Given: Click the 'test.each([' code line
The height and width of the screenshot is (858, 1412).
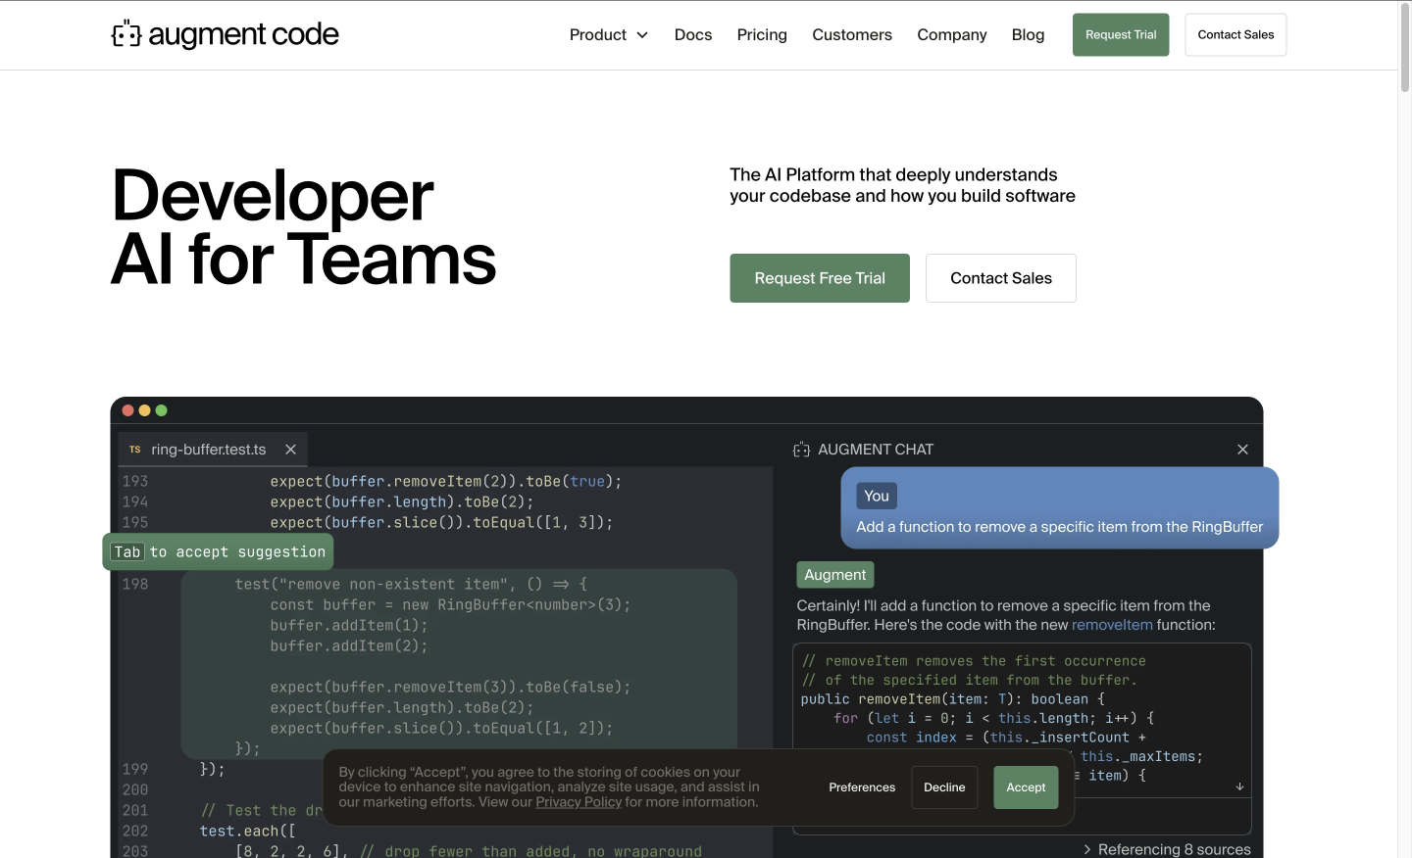Looking at the screenshot, I should click(248, 831).
